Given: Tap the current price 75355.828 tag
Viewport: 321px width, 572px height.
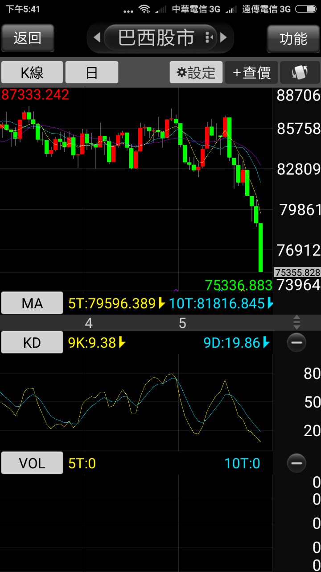Looking at the screenshot, I should (297, 272).
